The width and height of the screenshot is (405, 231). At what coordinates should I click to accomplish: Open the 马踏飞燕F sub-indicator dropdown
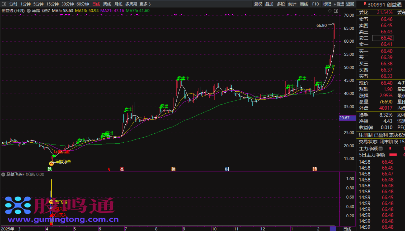pos(3,174)
